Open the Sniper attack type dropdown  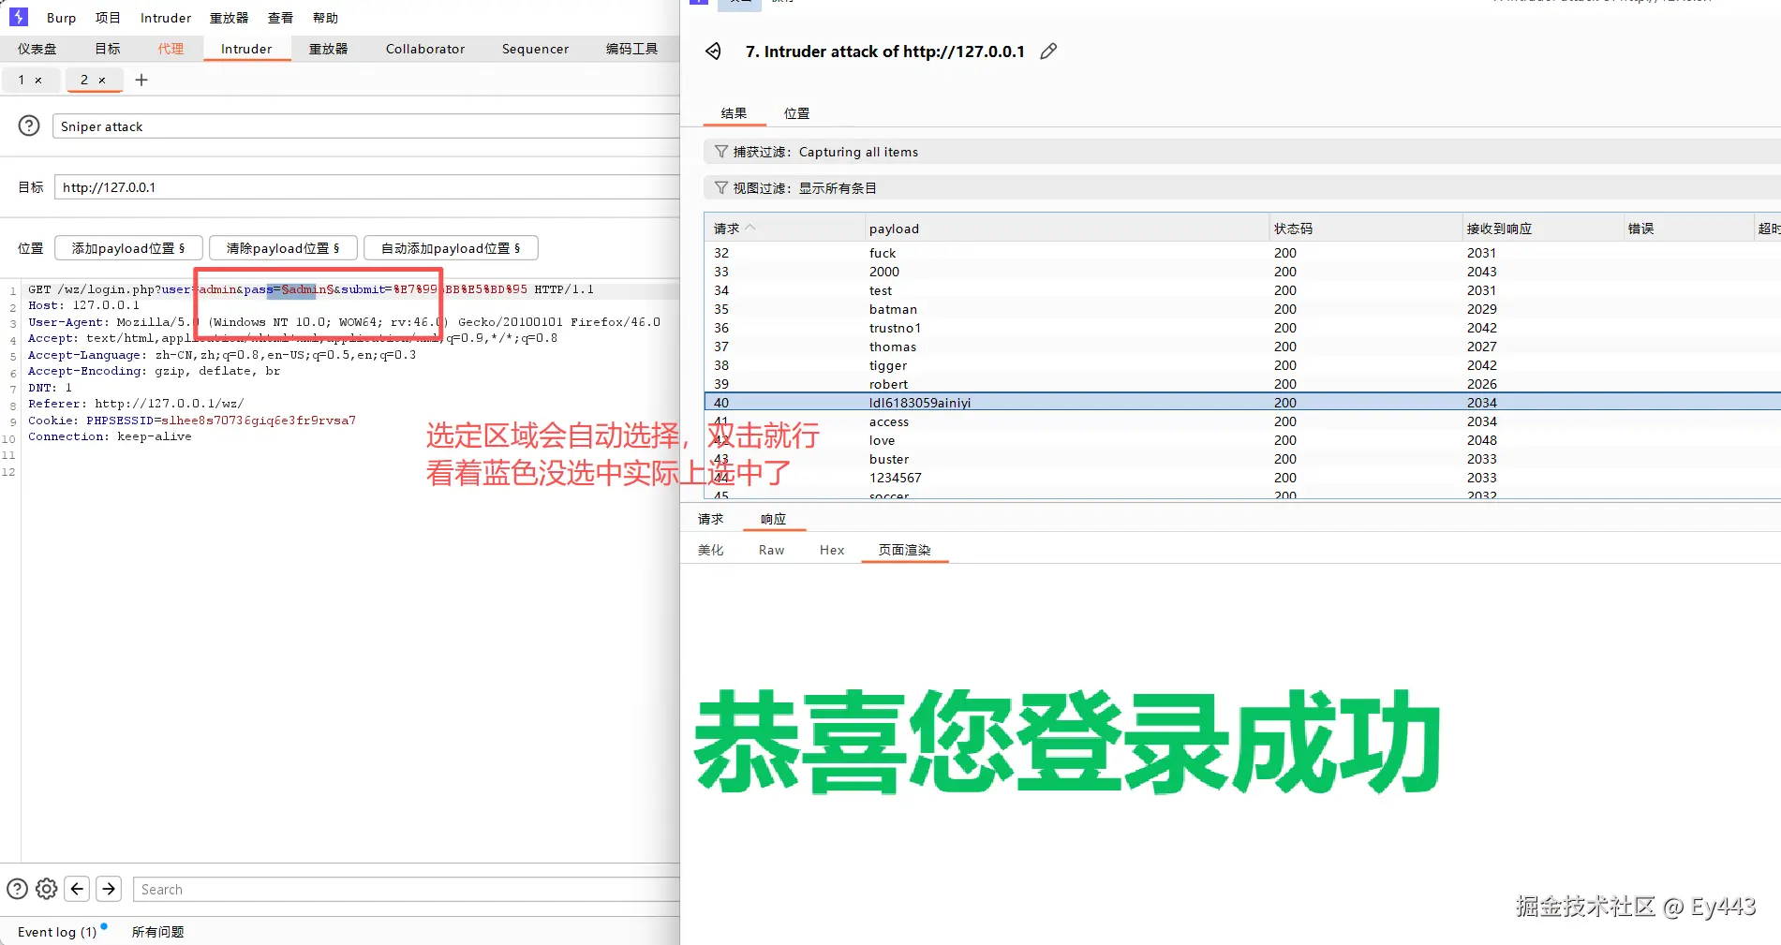click(x=365, y=126)
